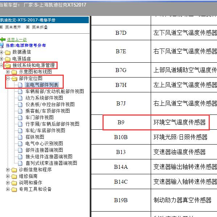Click the 维修指南 folder icon
217x217 pixels.
tap(14, 176)
